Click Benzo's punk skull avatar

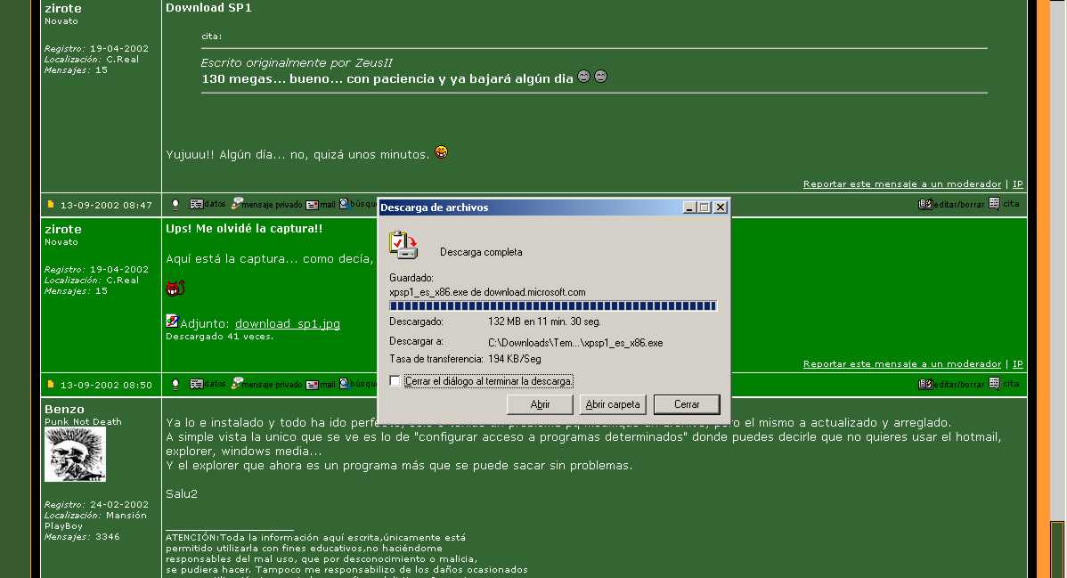[75, 455]
